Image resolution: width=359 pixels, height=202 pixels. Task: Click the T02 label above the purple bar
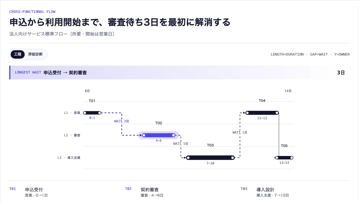pos(159,123)
